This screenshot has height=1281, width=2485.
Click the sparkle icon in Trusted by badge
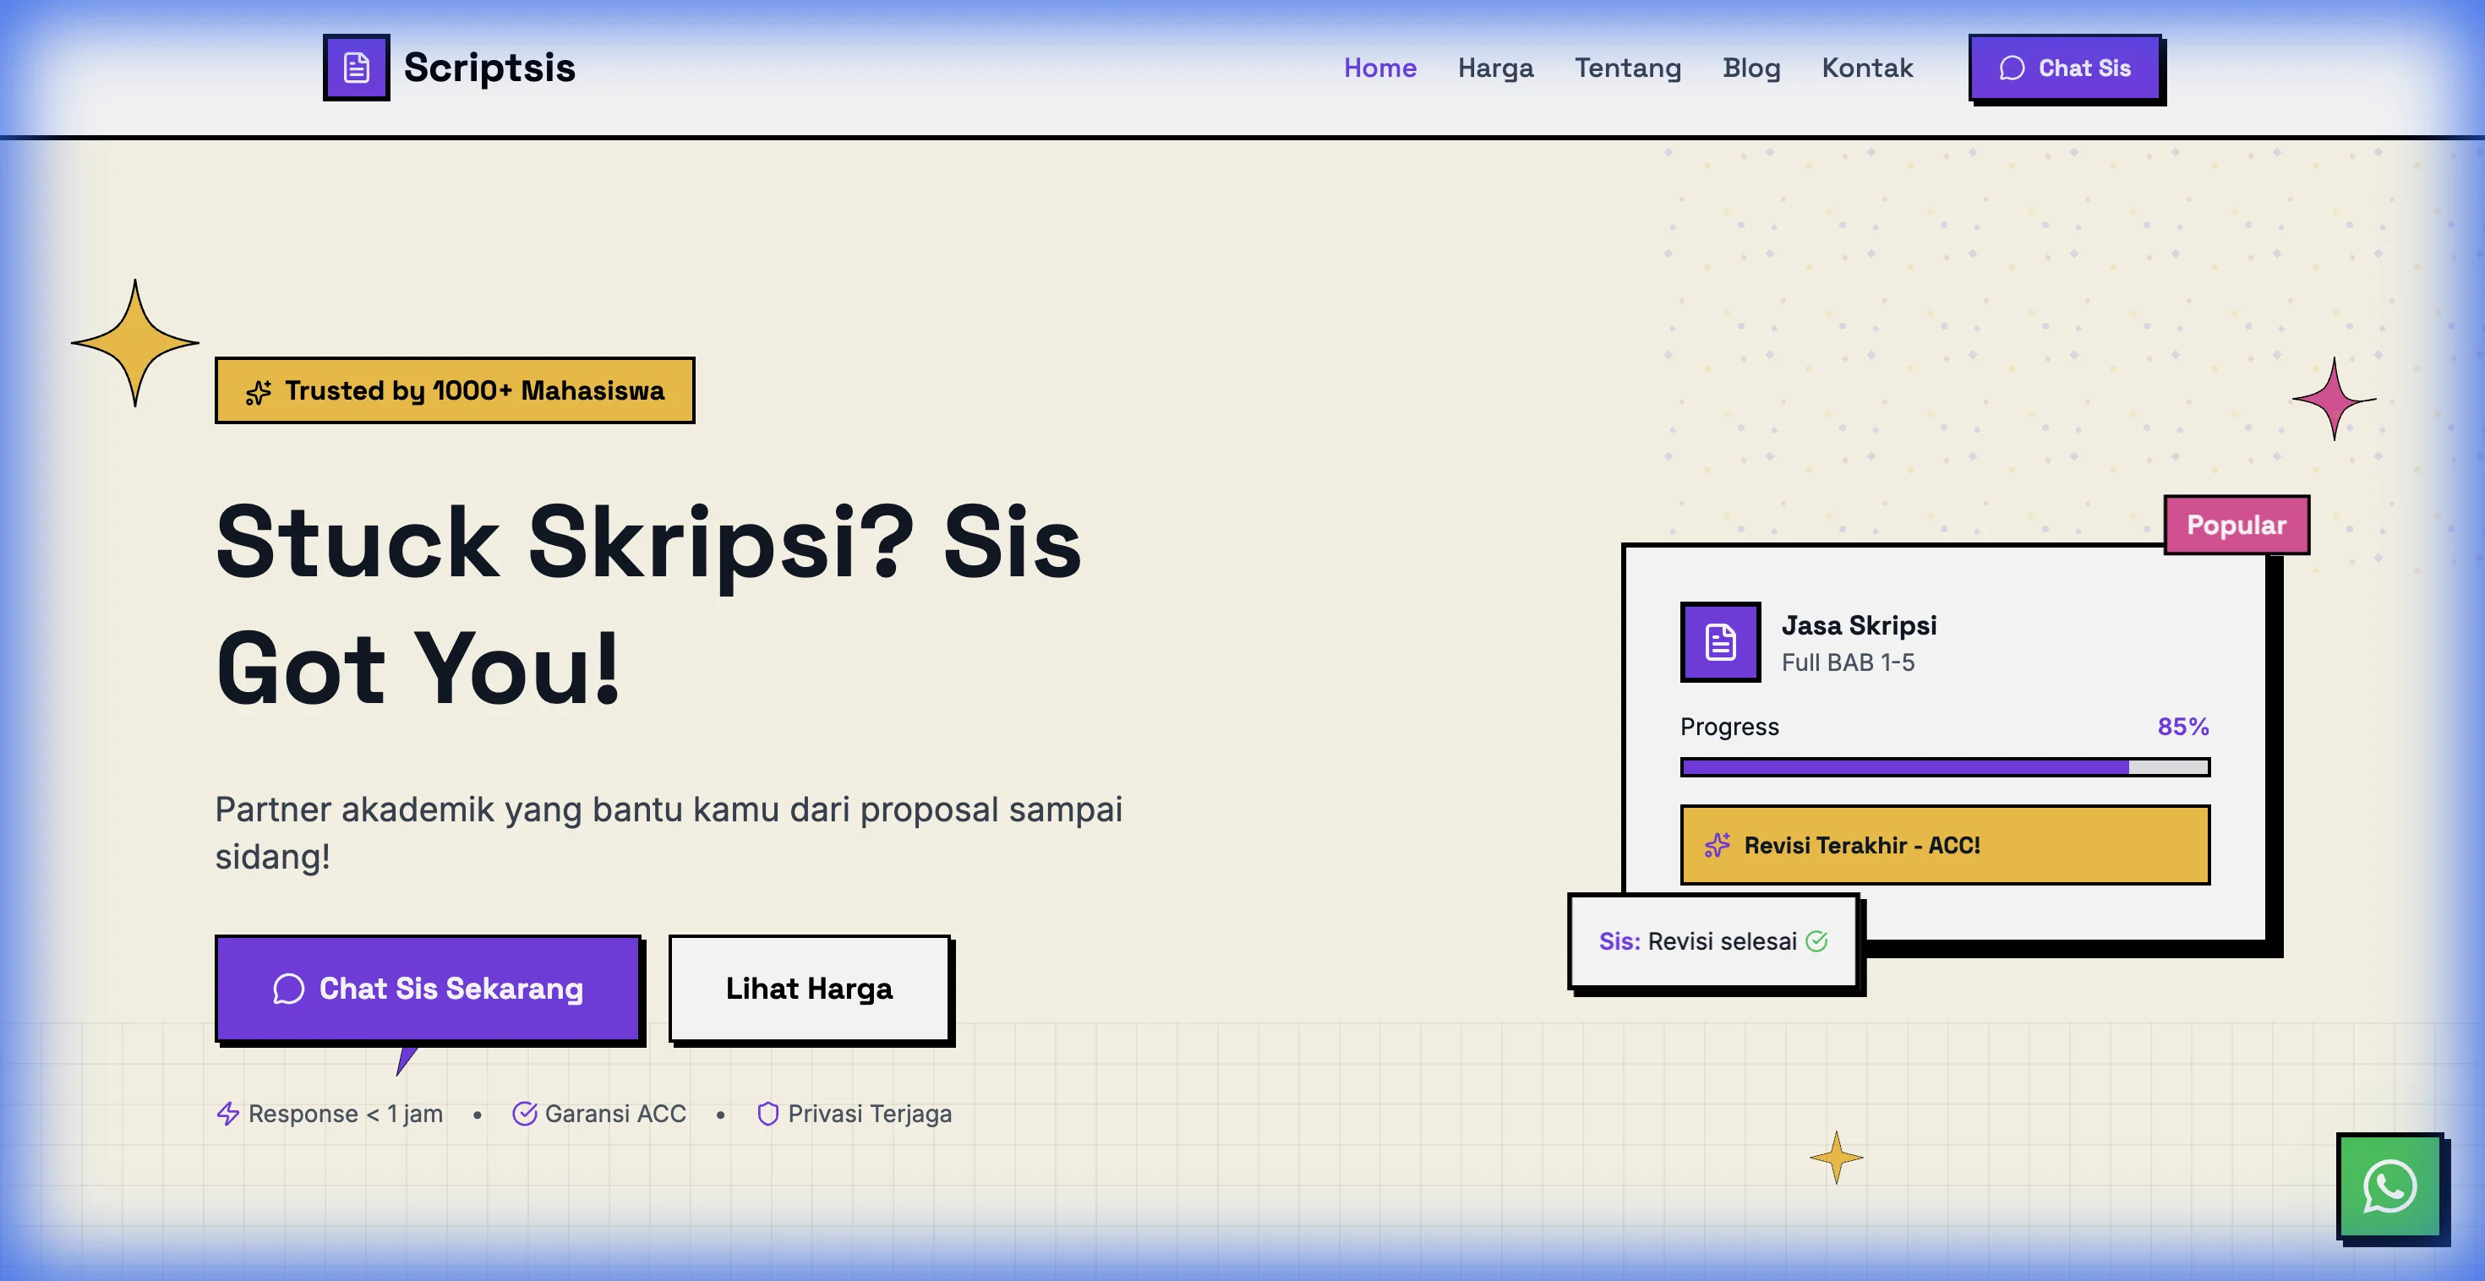[x=258, y=390]
